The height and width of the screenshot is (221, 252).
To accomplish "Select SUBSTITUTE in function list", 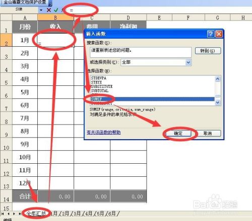I will point(102,86).
